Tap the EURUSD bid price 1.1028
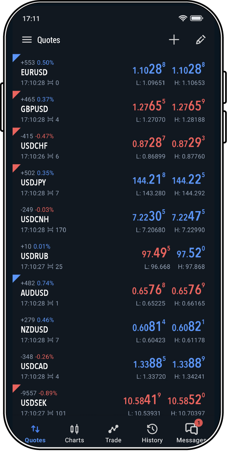The height and width of the screenshot is (456, 227). pos(149,69)
